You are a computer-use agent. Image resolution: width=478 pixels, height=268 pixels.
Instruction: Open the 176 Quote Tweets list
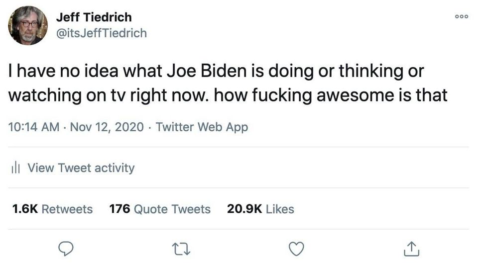point(160,209)
